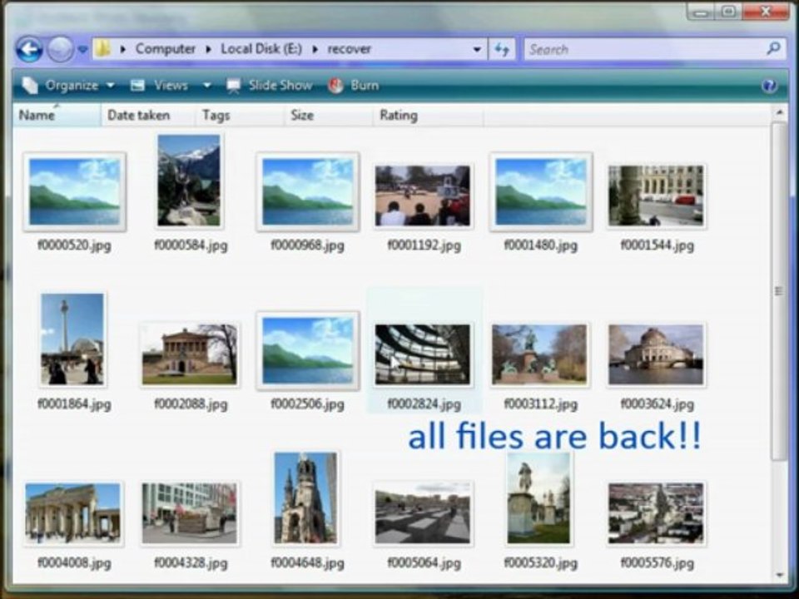Click the Back navigation arrow
Viewport: 799px width, 599px height.
29,49
